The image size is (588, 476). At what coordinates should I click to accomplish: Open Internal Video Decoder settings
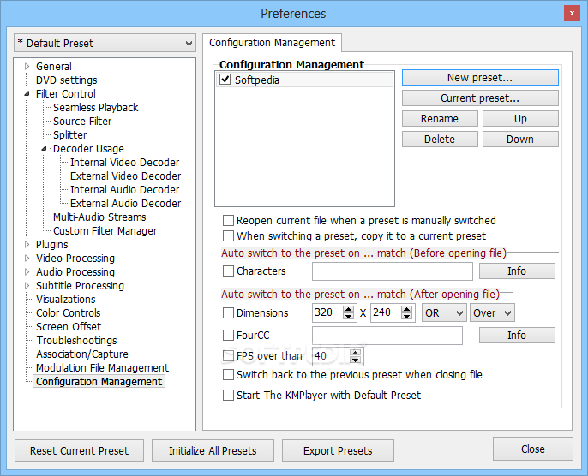pyautogui.click(x=124, y=162)
